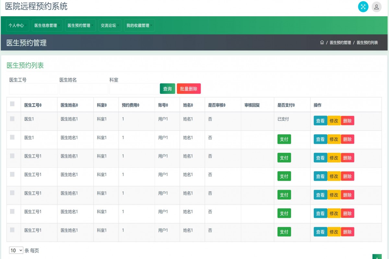Screen dimensions: 389x259
Task: Click 支付 button in the second row
Action: [x=284, y=139]
